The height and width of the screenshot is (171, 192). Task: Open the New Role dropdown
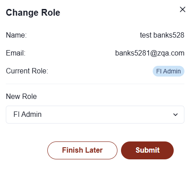(x=95, y=115)
